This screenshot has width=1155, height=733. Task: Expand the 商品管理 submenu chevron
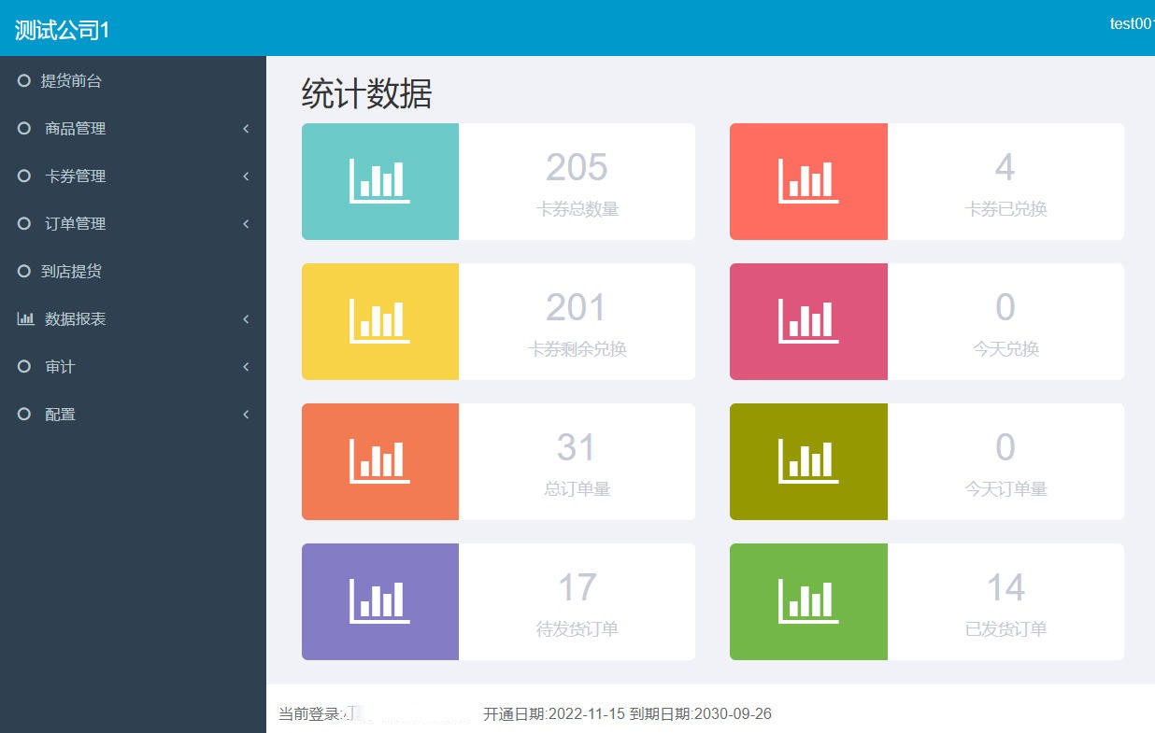pos(246,129)
